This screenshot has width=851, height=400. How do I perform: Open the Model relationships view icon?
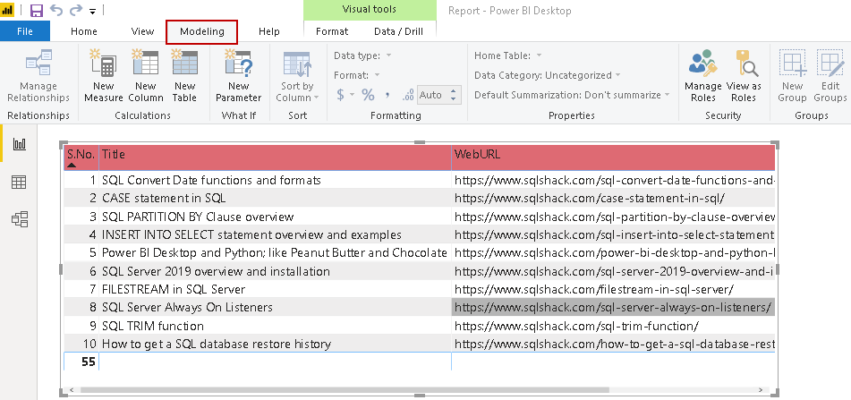[x=19, y=219]
